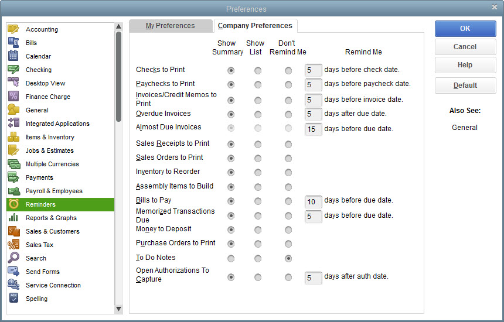
Task: Open the Sales Tax icon
Action: (x=13, y=245)
